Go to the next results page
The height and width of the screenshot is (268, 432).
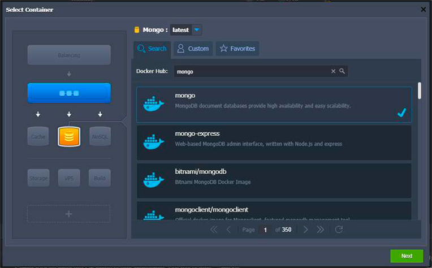pos(305,230)
